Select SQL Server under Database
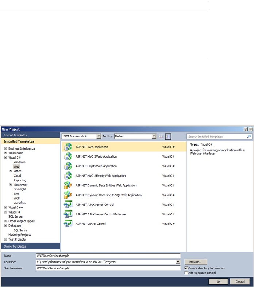Image resolution: width=254 pixels, height=287 pixels. coord(21,230)
